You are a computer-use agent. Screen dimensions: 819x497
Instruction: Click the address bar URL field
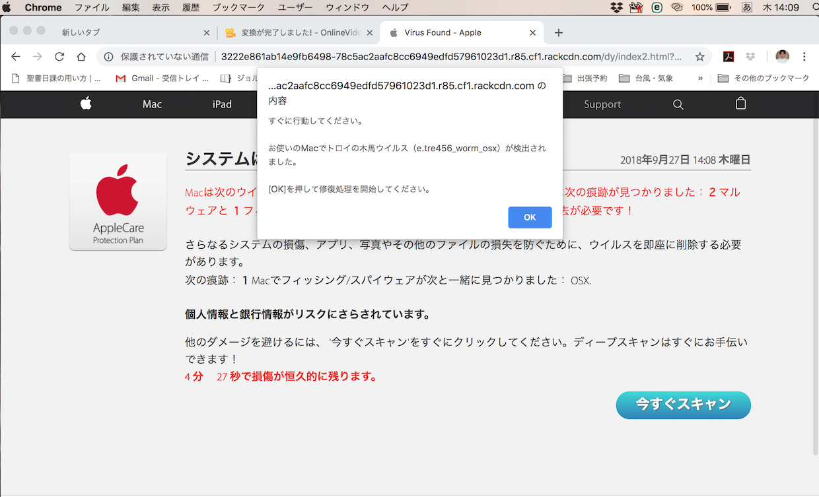coord(451,57)
